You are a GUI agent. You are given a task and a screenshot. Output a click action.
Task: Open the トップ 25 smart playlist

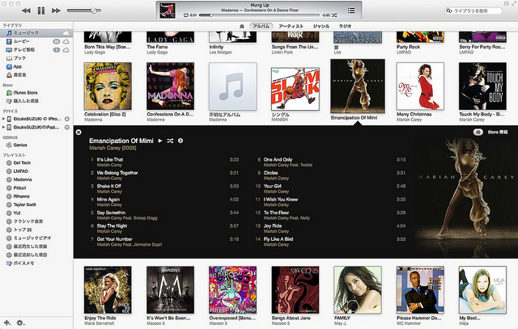pyautogui.click(x=23, y=230)
